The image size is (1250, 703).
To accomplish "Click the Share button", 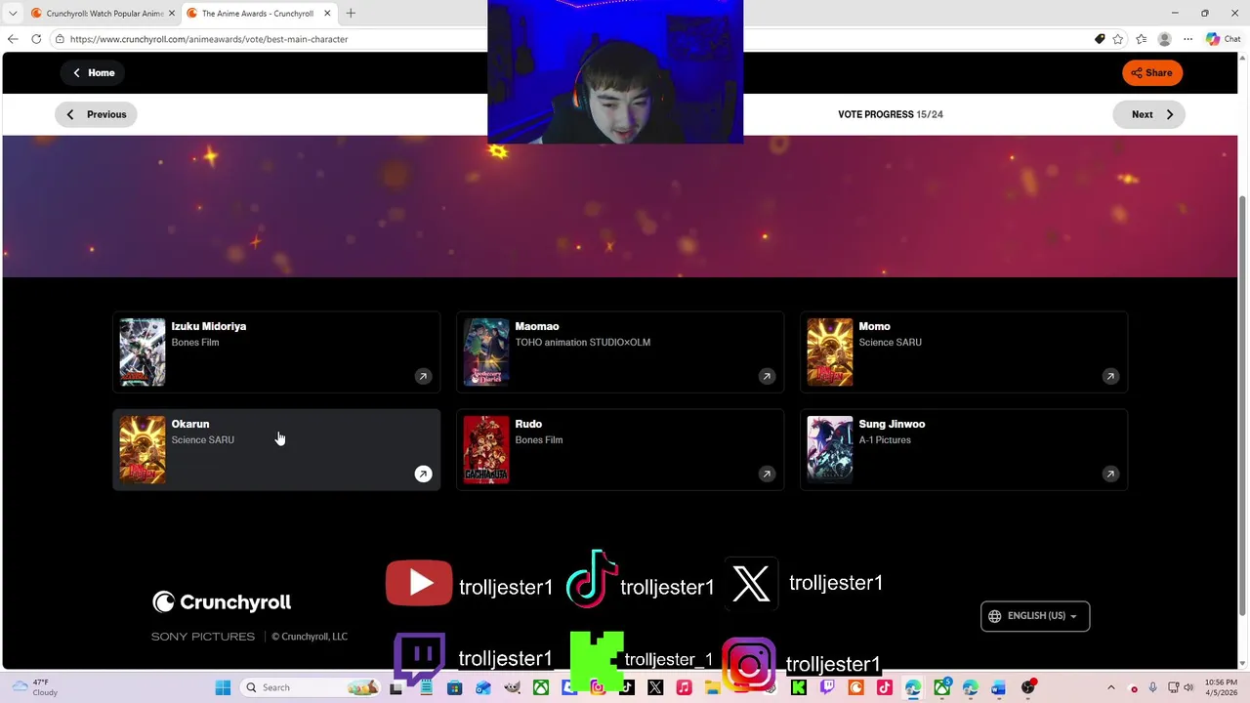I will click(x=1152, y=72).
